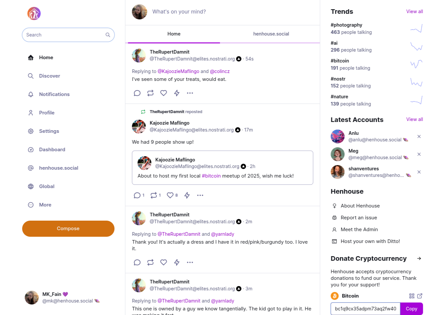Dismiss Anlu from Latest Accounts
This screenshot has height=315, width=446.
(419, 136)
